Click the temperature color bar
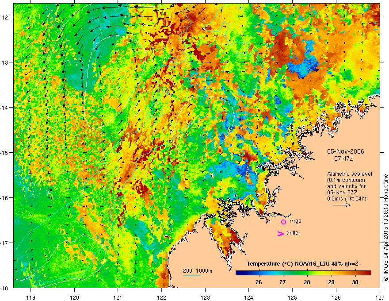389x301 pixels. click(x=303, y=273)
